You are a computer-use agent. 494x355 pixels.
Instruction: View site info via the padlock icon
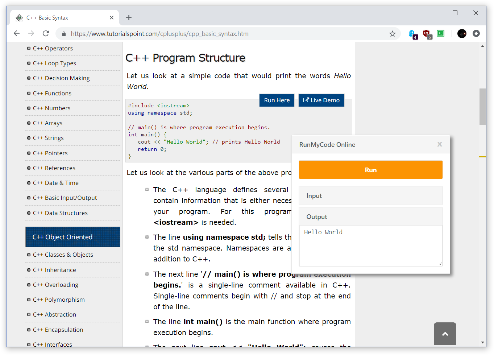coord(64,34)
